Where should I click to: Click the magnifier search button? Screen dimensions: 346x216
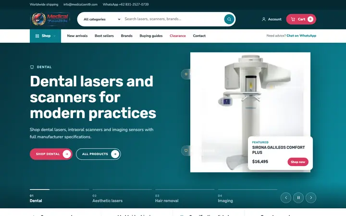coord(229,19)
